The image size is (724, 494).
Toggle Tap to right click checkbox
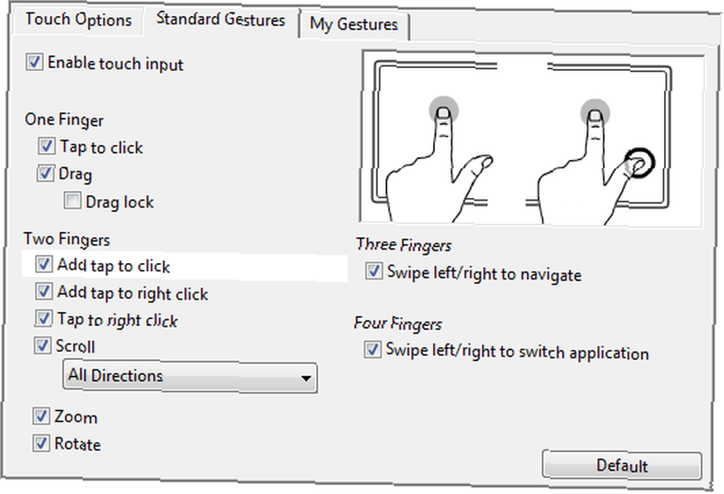43,319
